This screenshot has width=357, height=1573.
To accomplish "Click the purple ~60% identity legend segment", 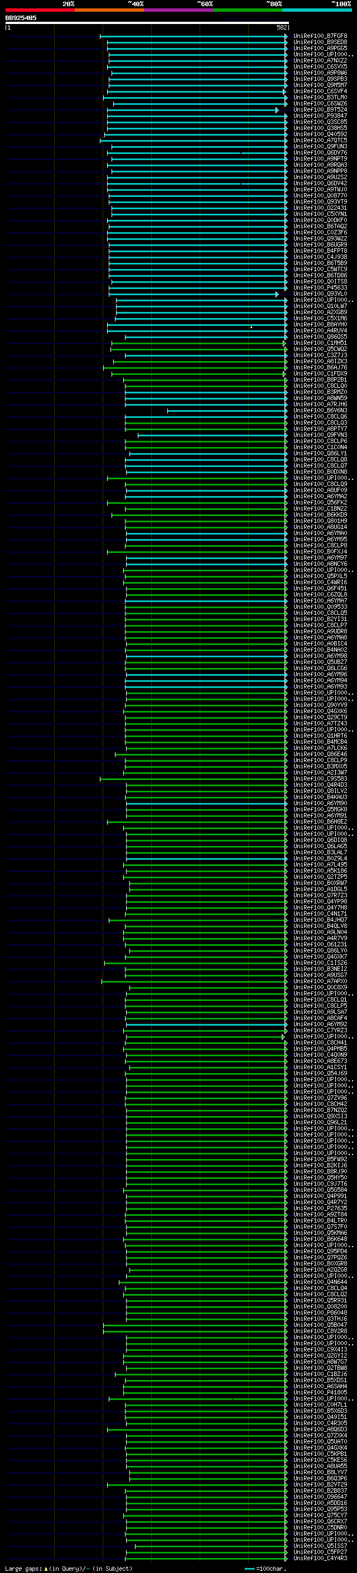I will tap(178, 10).
